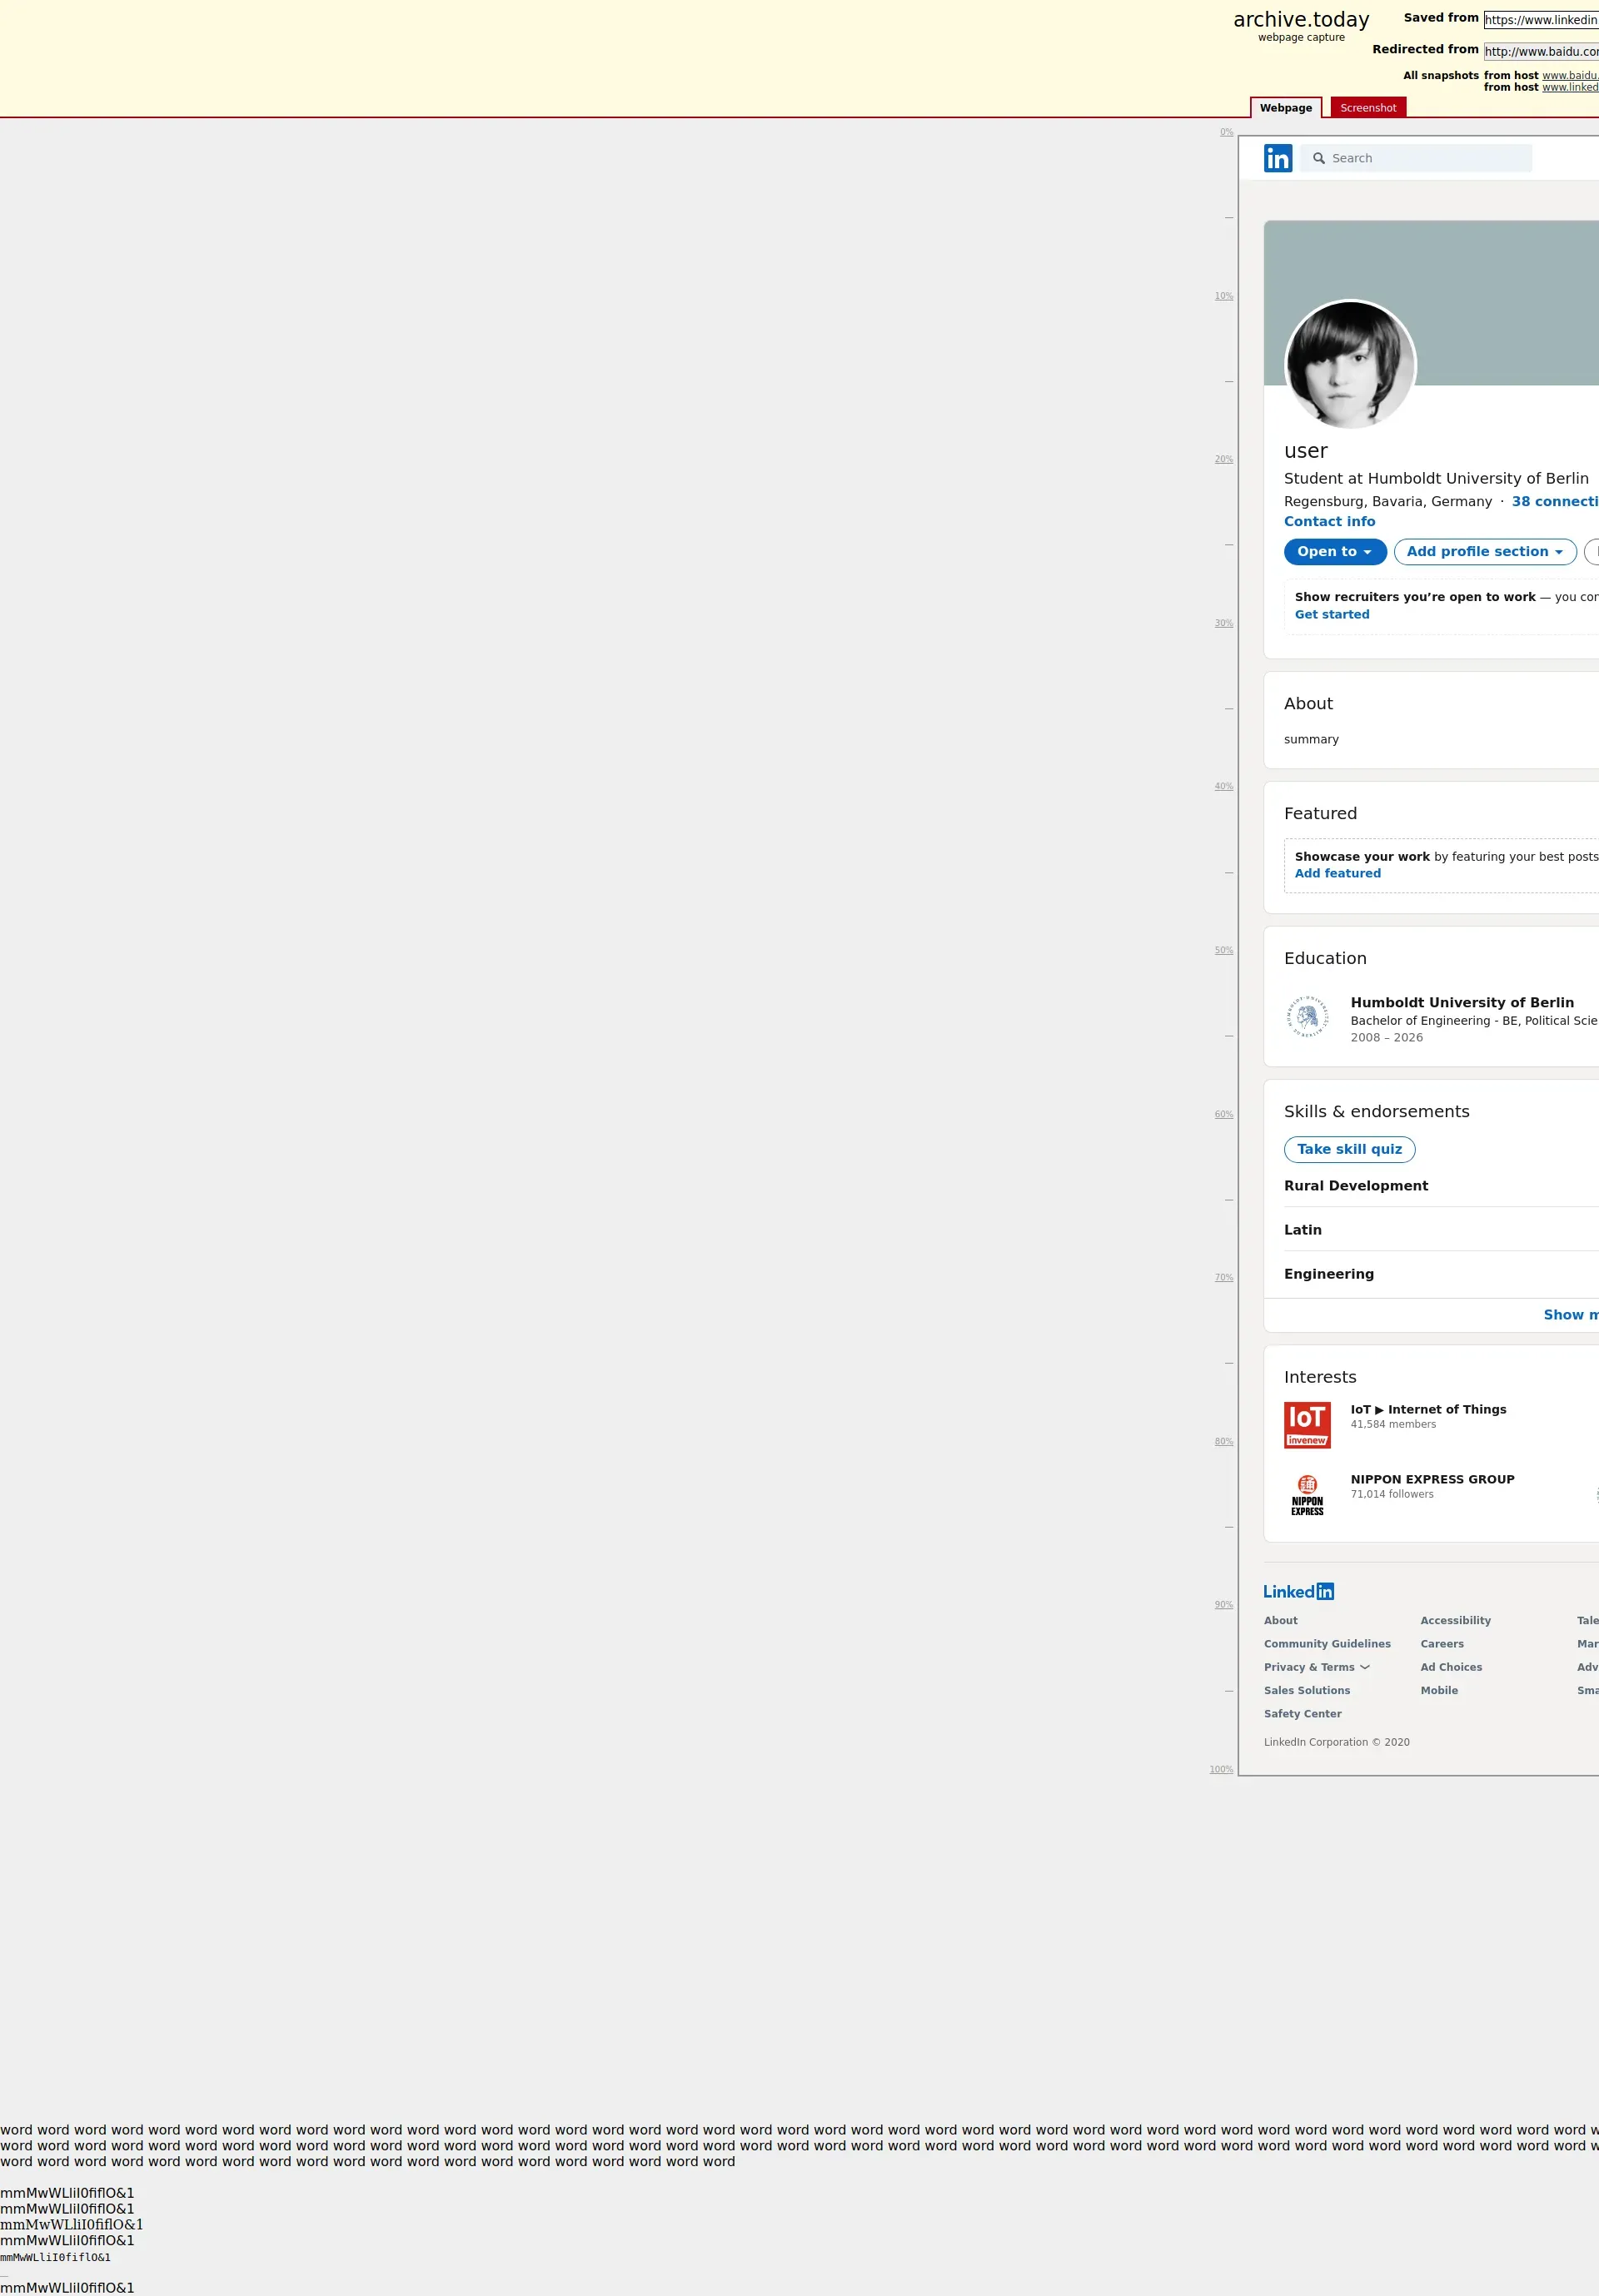Click the 'Saved from' URL field
Screen dimensions: 1599x2296
tap(1540, 20)
